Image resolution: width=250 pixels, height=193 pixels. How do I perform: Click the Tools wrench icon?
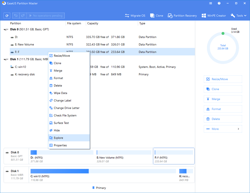pyautogui.click(x=233, y=15)
